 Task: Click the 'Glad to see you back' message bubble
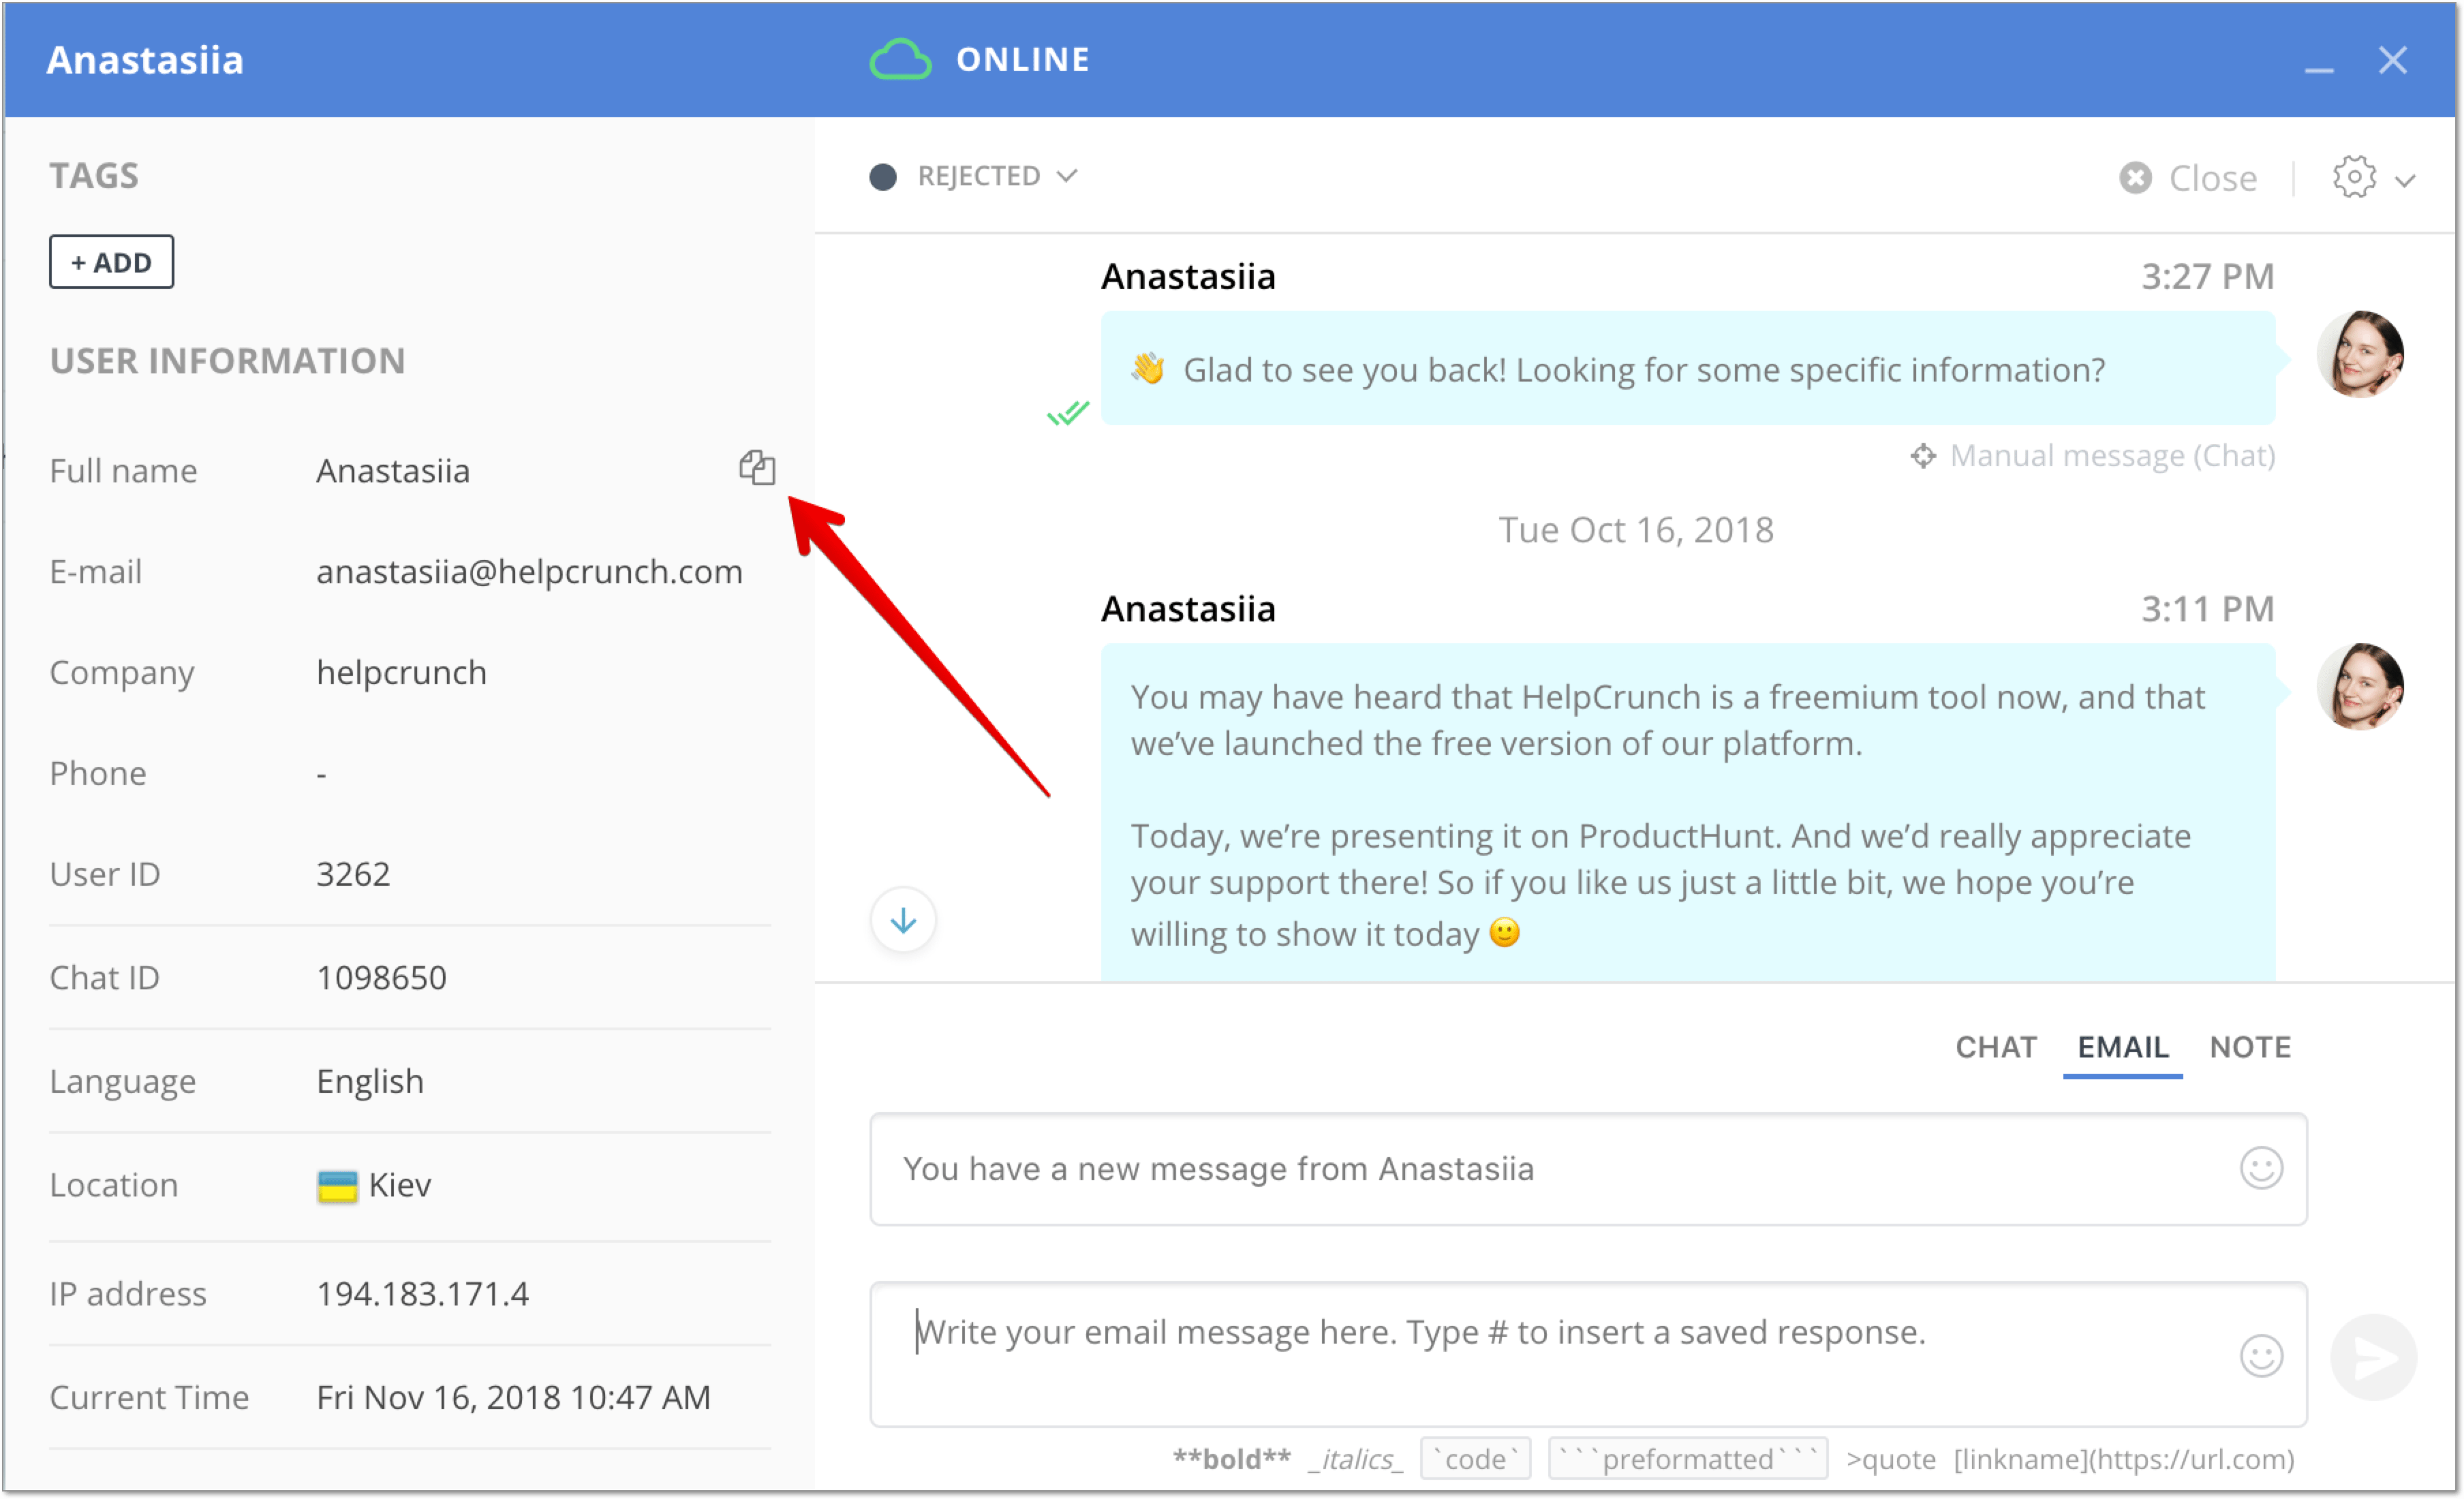click(1688, 369)
